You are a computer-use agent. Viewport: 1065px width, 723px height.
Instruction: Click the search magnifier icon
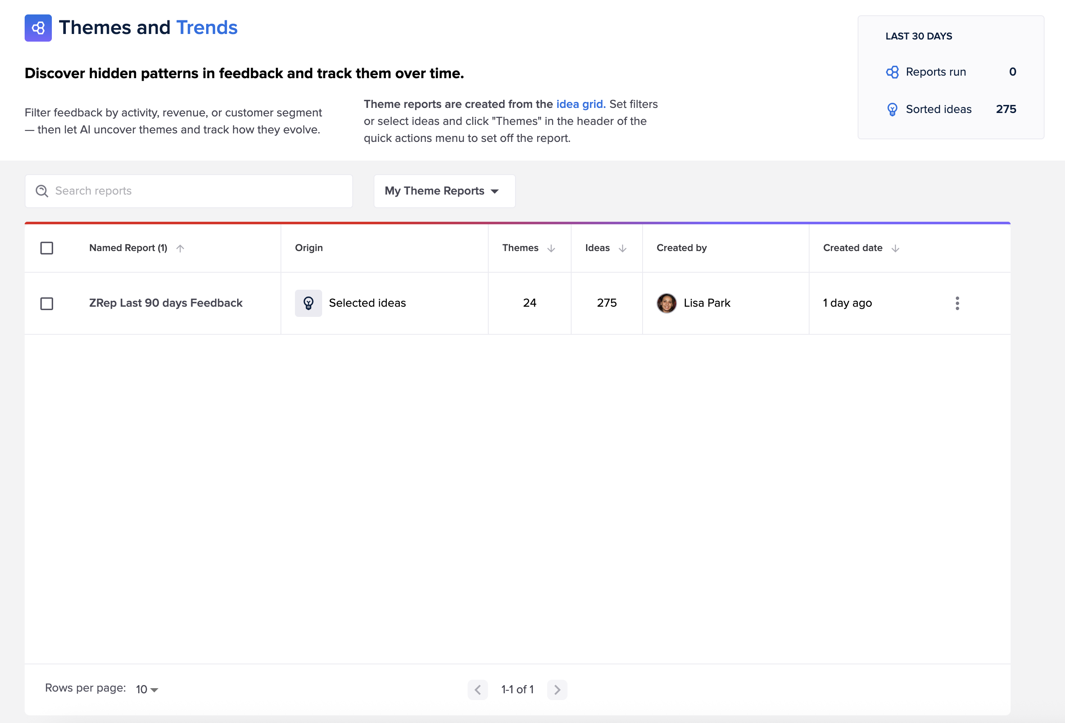(42, 191)
